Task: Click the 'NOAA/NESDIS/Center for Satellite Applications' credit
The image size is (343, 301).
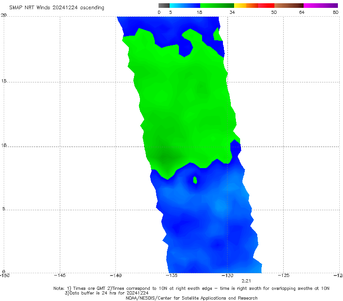Action: click(x=191, y=298)
